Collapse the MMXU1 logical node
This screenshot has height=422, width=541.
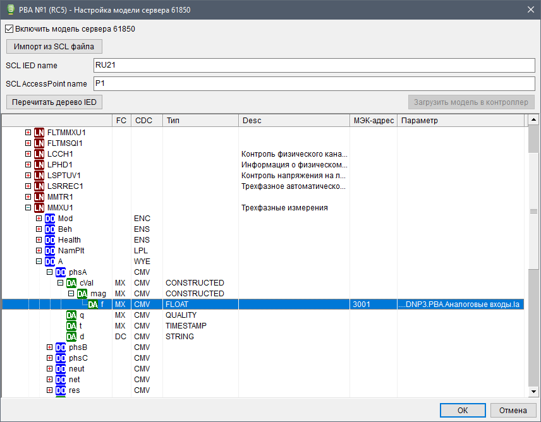(28, 208)
